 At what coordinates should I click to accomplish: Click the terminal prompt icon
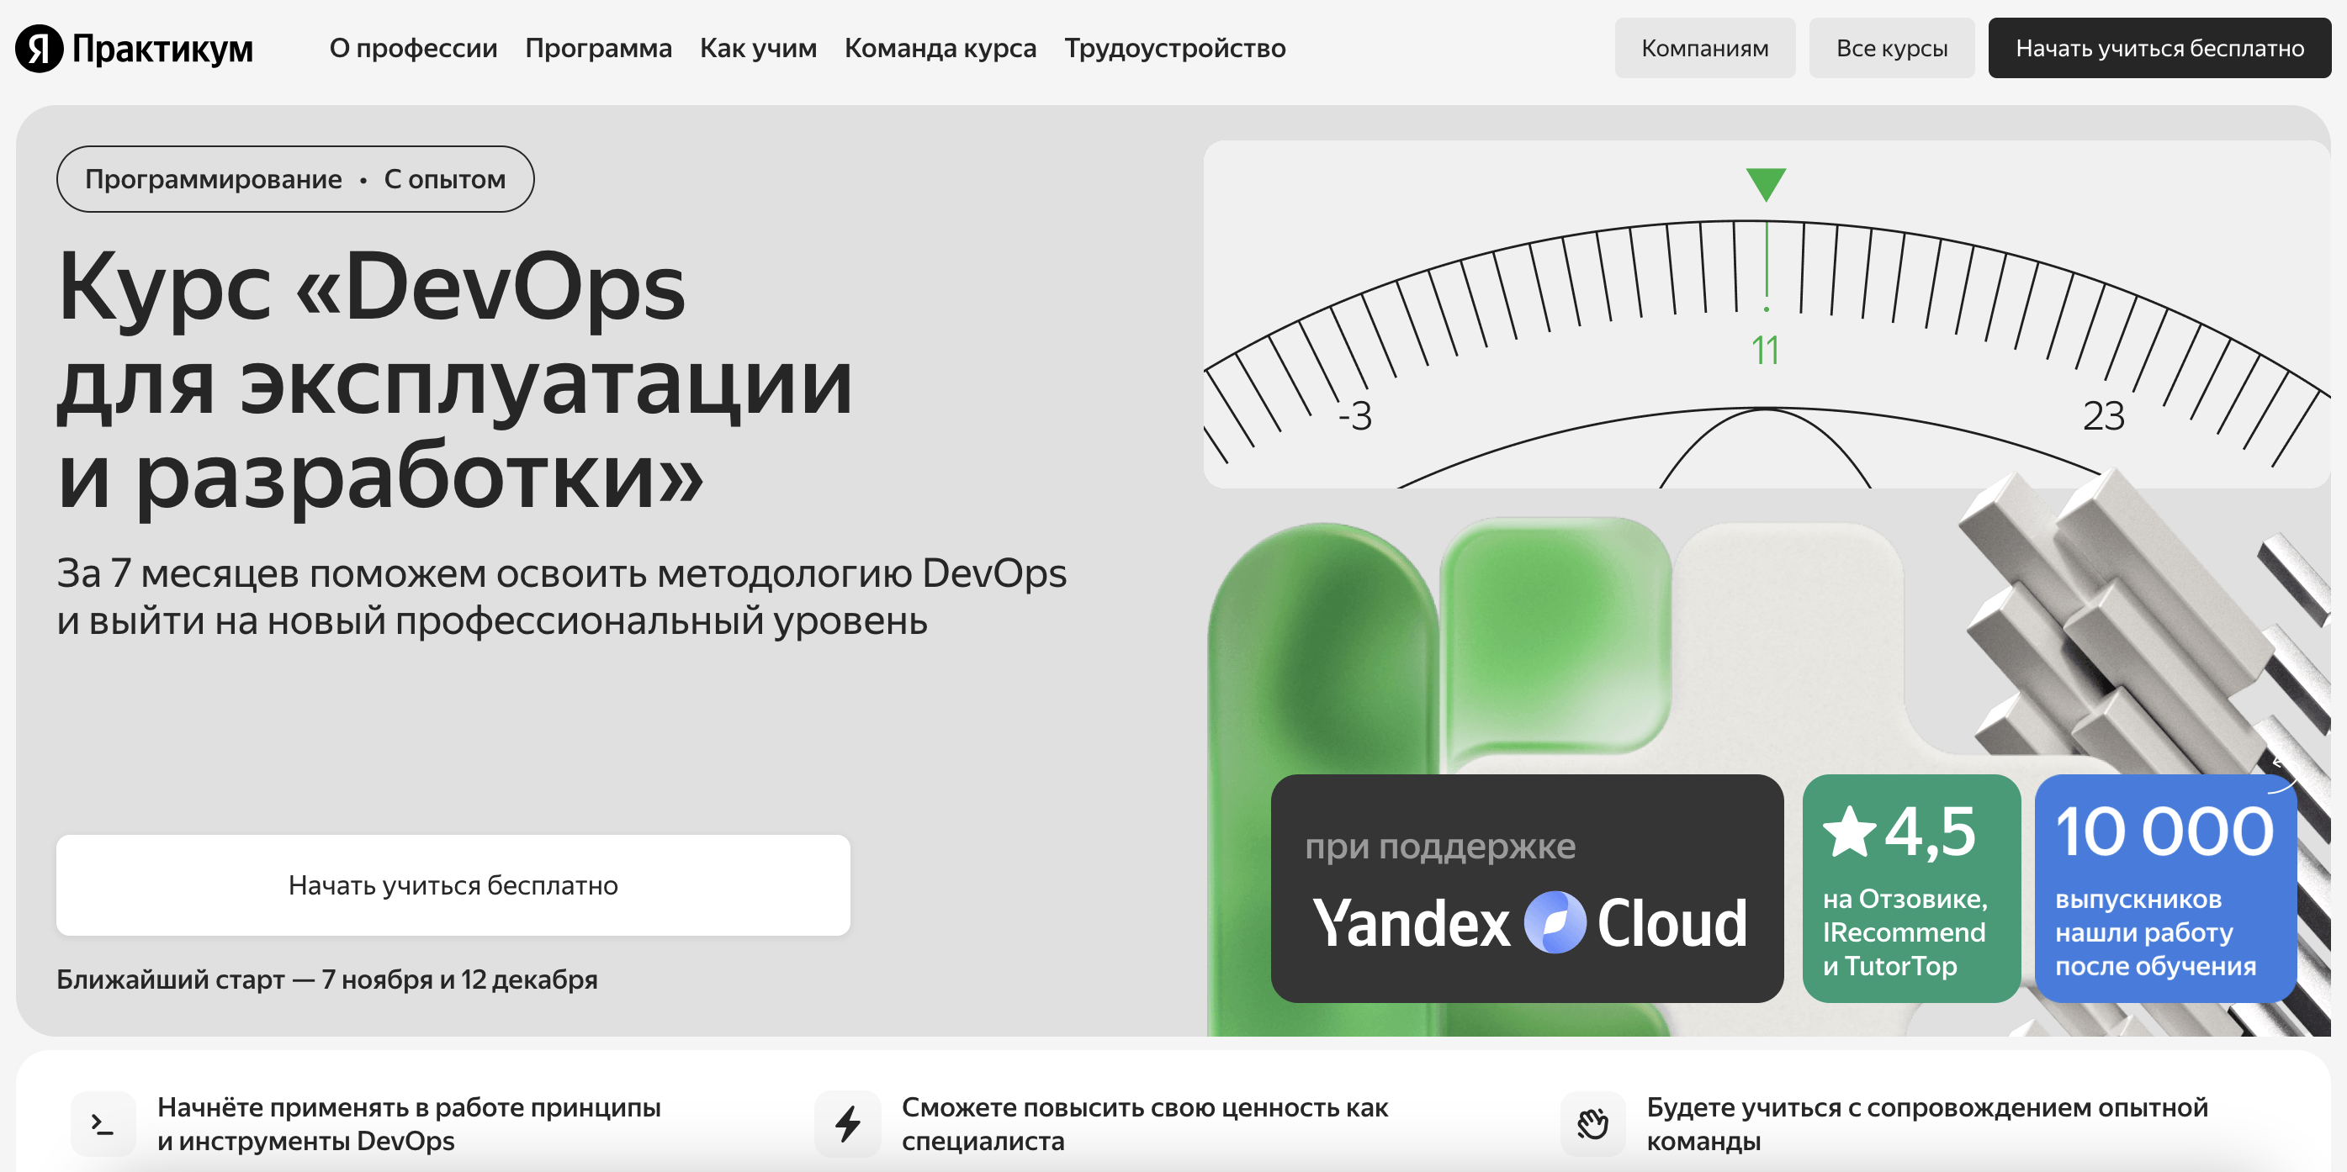(103, 1125)
